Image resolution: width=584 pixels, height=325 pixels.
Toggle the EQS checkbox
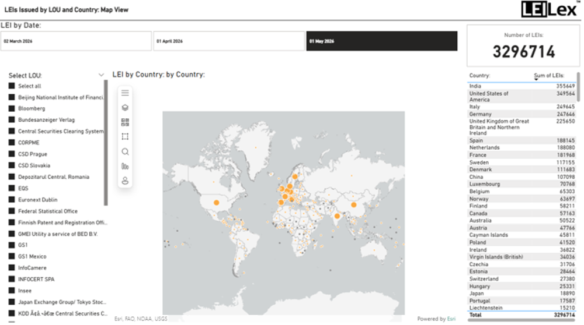pos(12,188)
